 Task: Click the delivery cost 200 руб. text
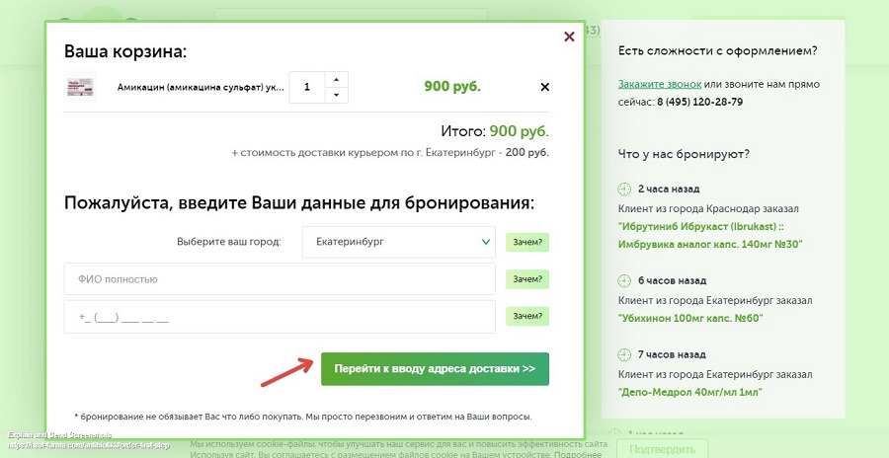tap(526, 152)
